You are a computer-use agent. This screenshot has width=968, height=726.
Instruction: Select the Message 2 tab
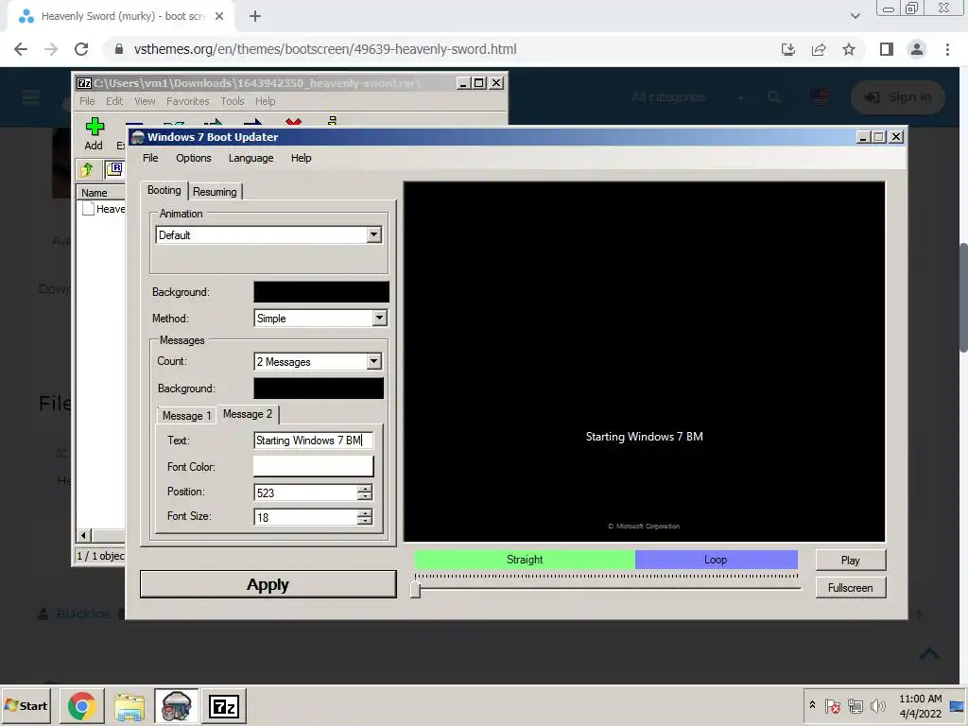248,414
